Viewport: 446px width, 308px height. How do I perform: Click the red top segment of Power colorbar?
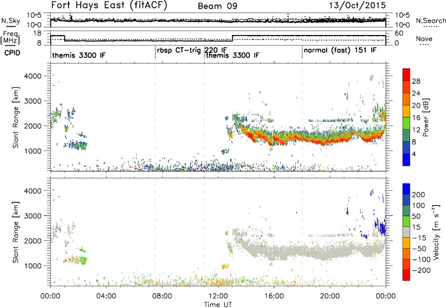coord(406,74)
